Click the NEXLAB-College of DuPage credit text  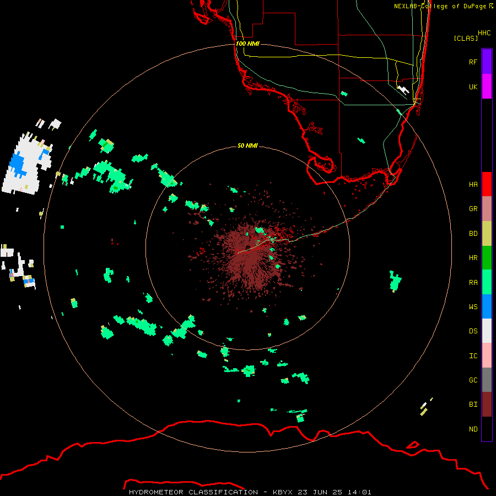click(x=443, y=6)
